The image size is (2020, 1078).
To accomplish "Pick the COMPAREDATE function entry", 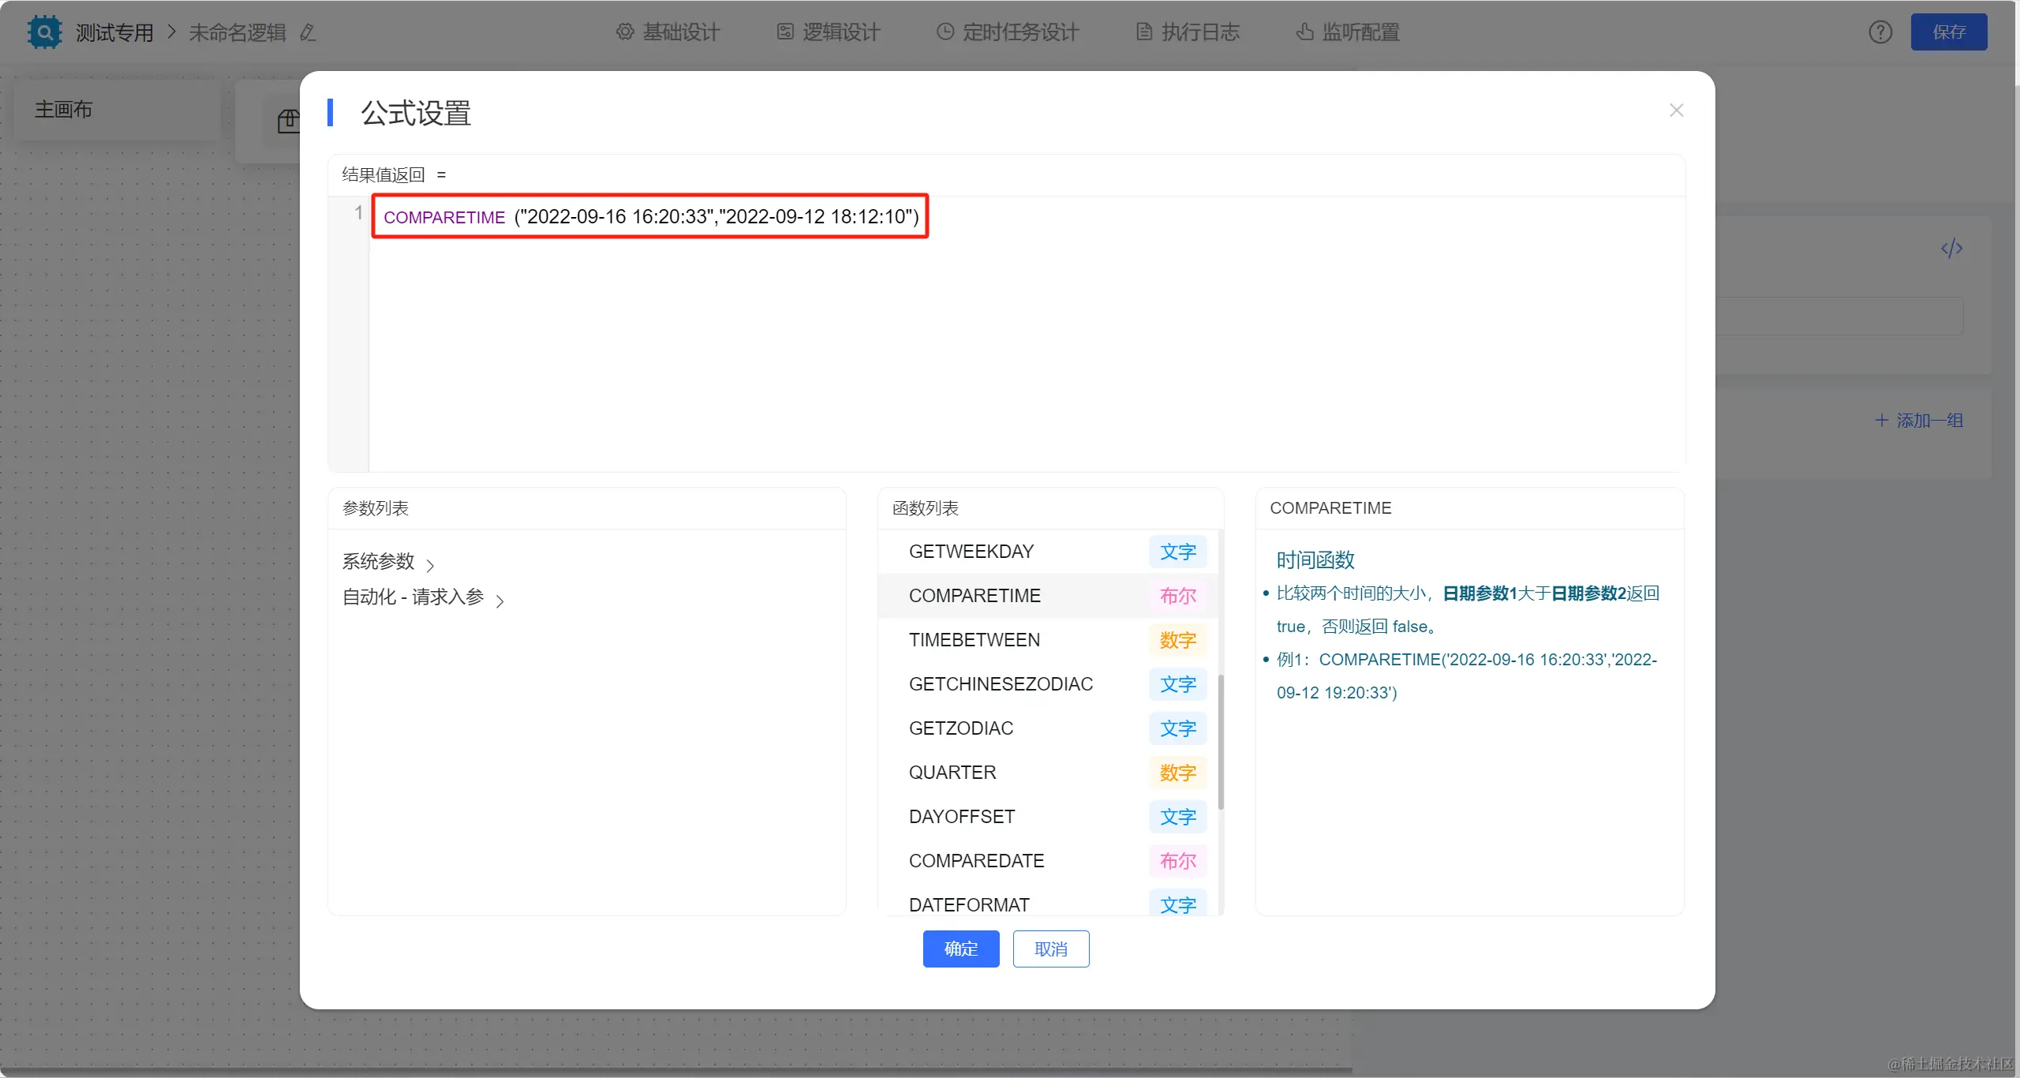I will click(x=976, y=861).
